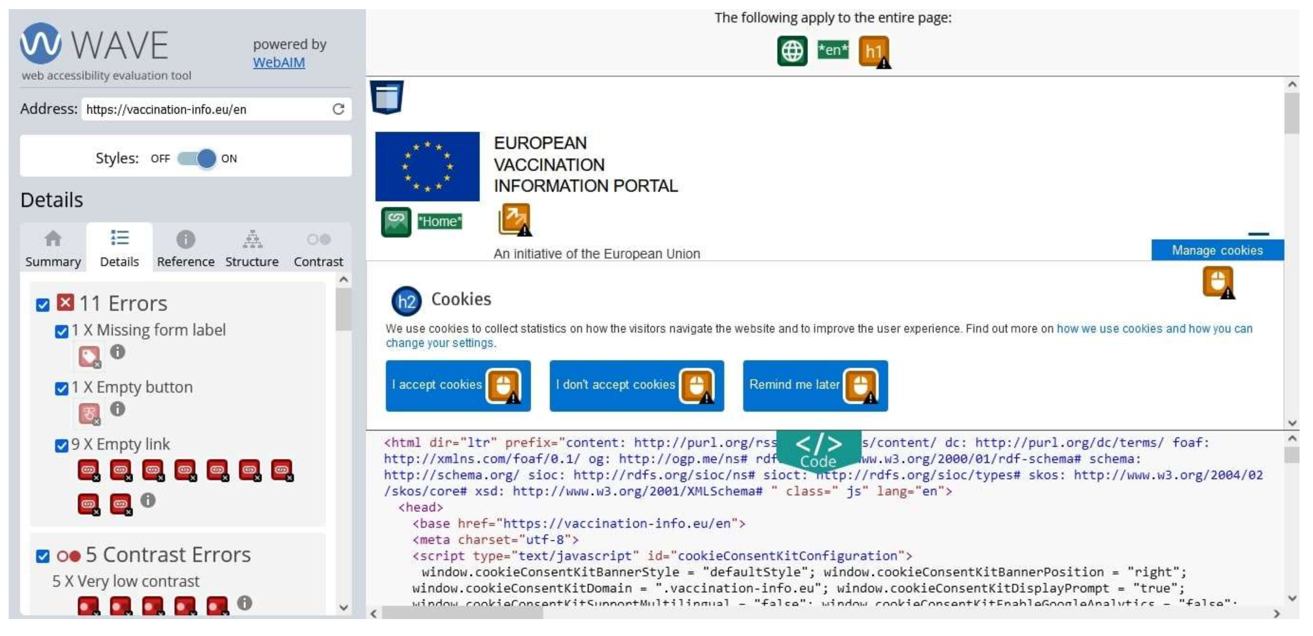
Task: Switch to the Summary tab
Action: coord(53,249)
